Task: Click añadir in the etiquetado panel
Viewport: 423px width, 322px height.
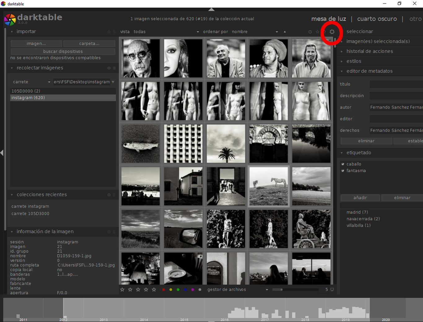Action: [x=360, y=198]
